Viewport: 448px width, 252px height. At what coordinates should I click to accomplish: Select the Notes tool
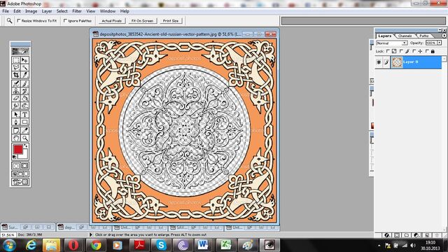[x=16, y=131]
